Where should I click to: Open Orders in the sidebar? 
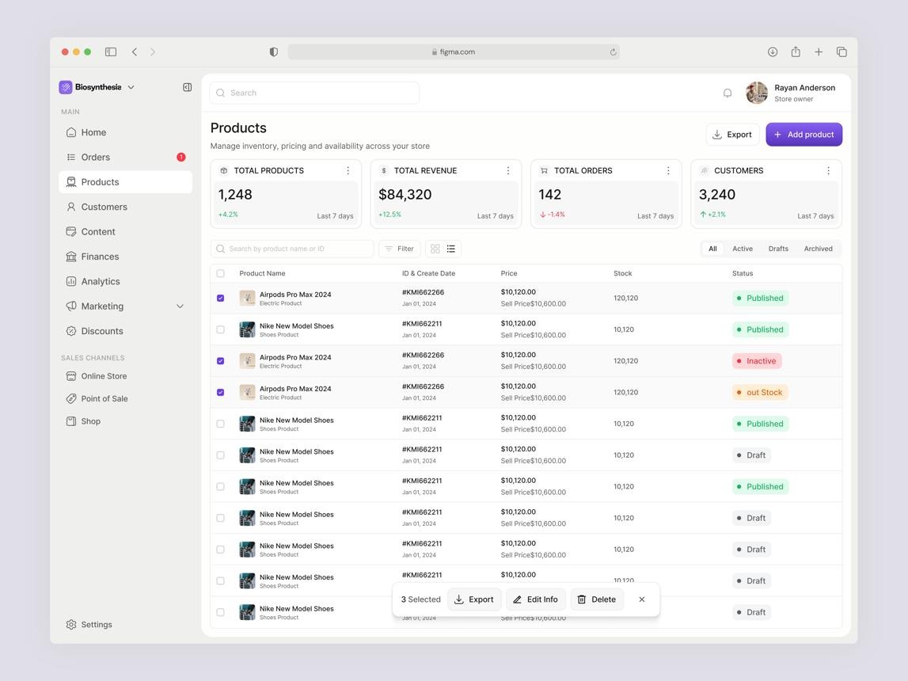coord(126,157)
